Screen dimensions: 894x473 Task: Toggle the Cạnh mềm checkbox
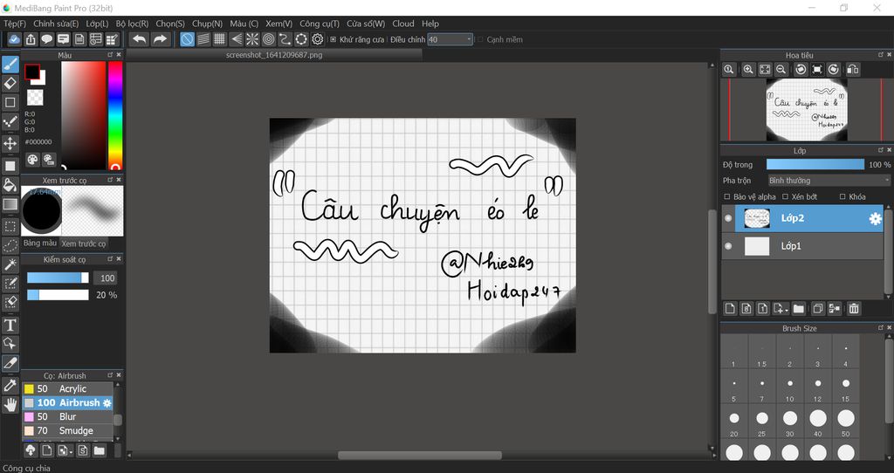click(x=480, y=39)
